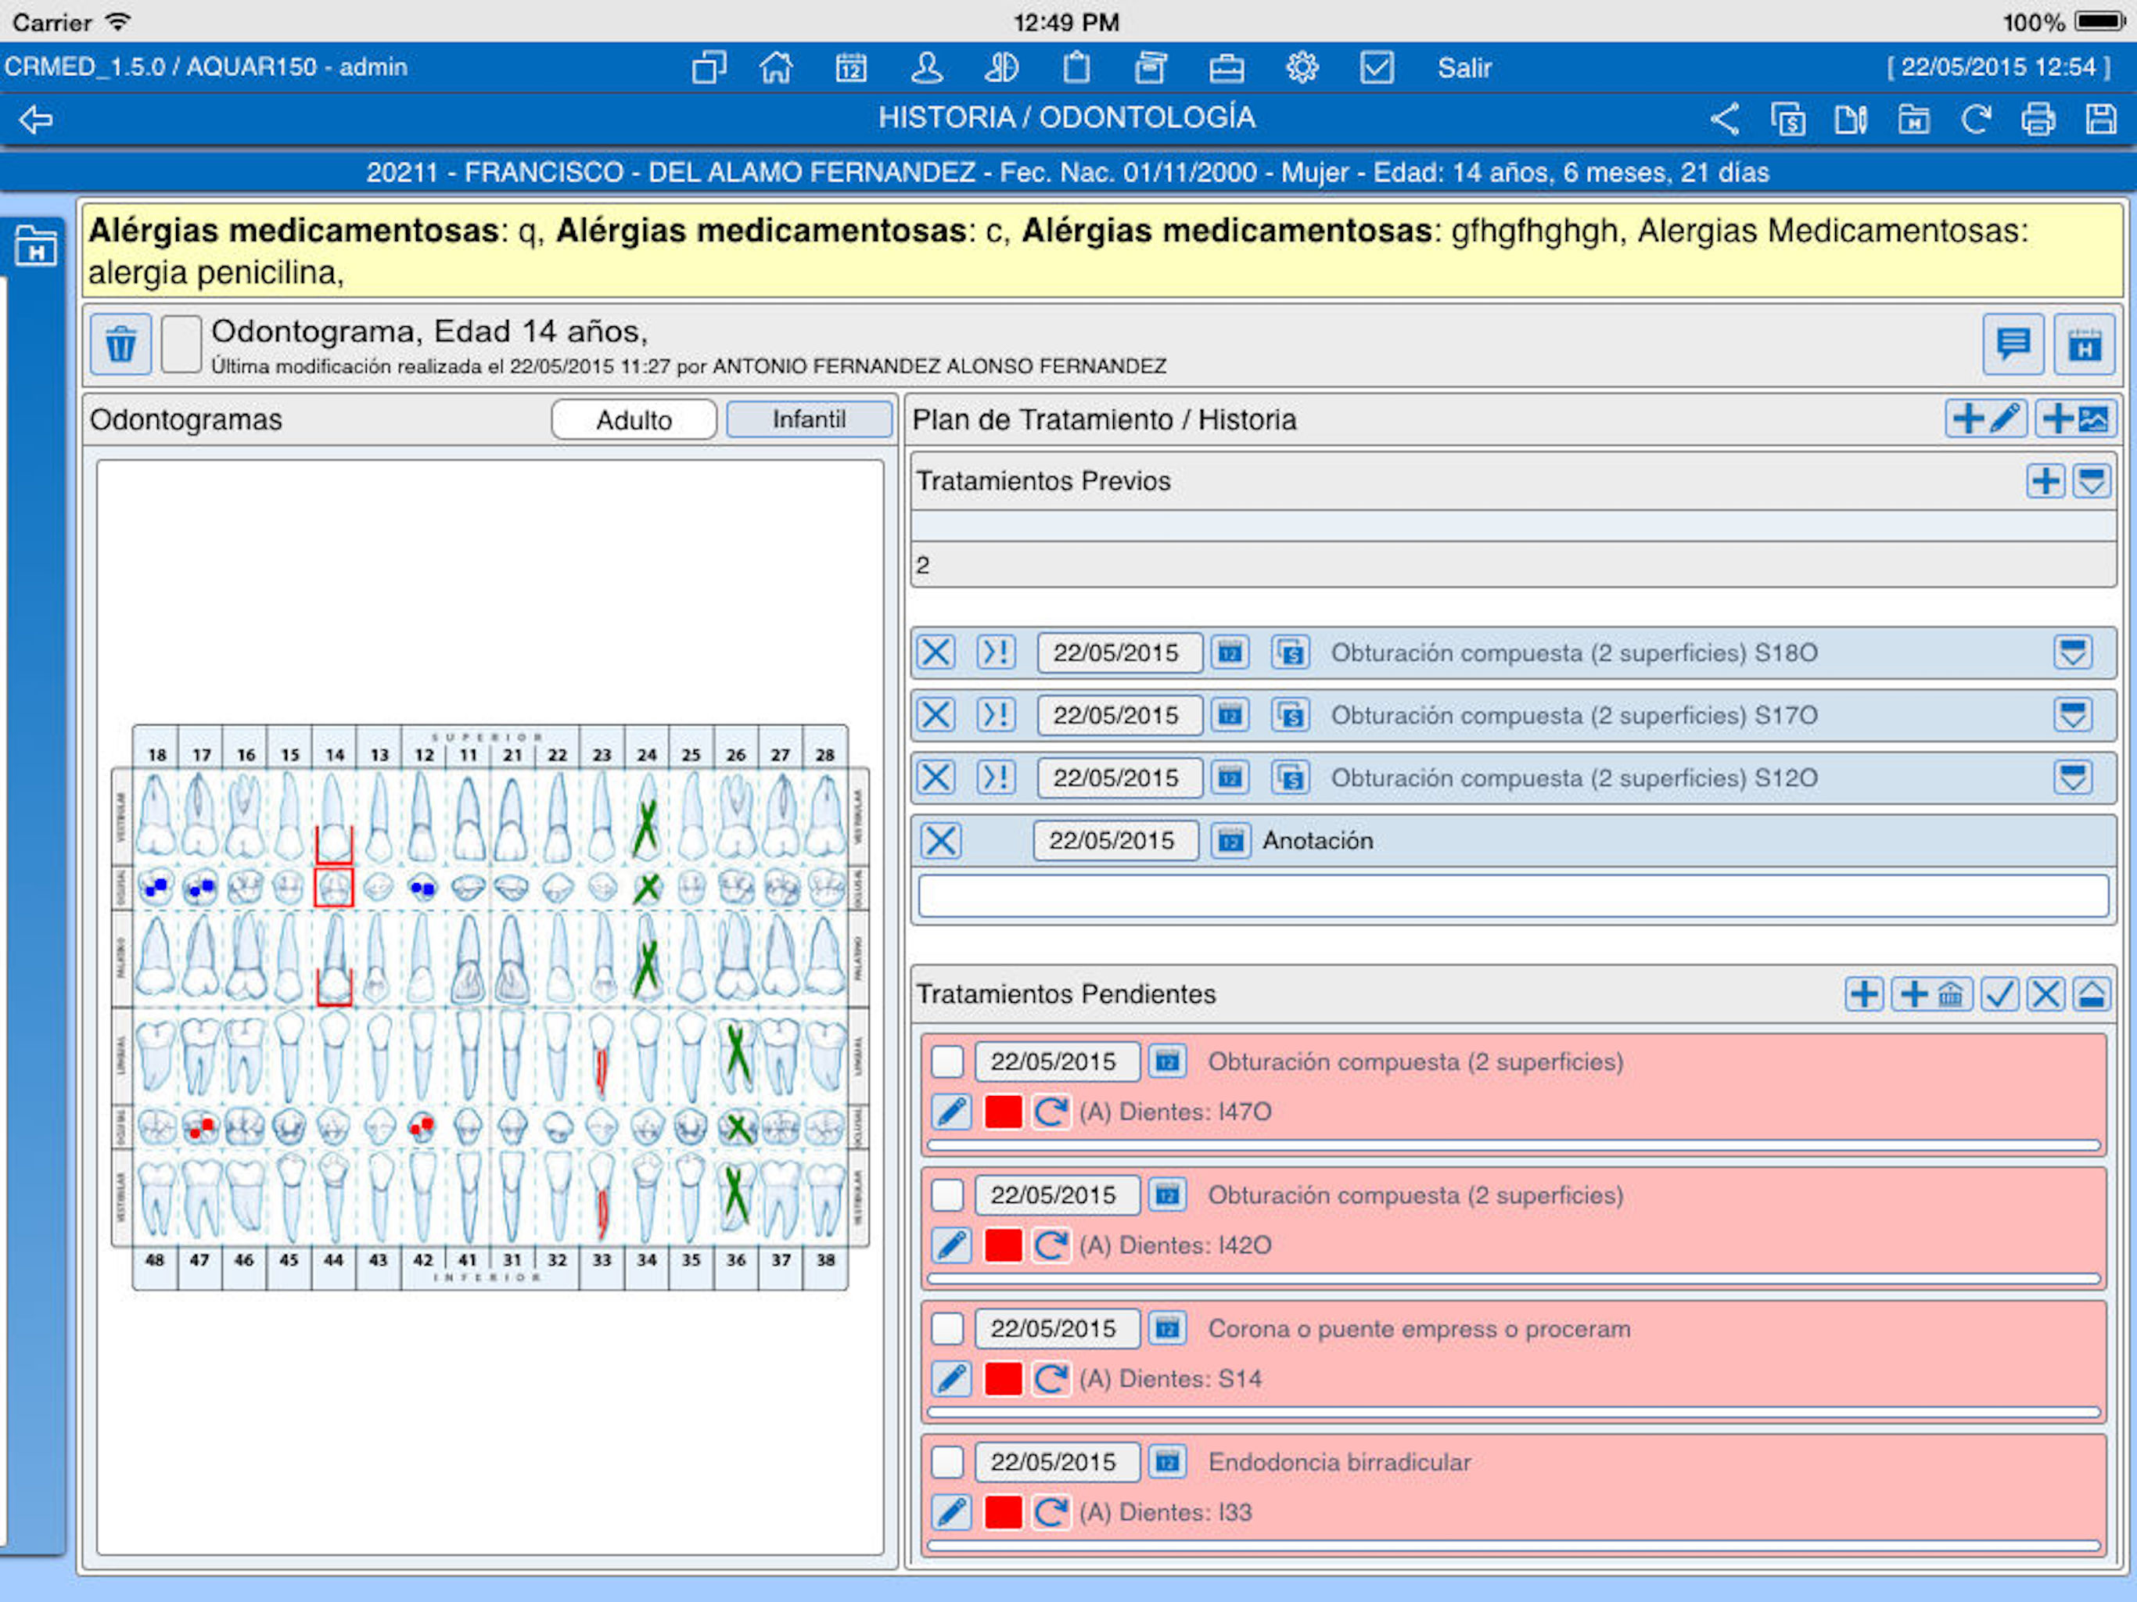Open the home icon in top toolbar
Screen dimensions: 2137x1602
tap(776, 67)
